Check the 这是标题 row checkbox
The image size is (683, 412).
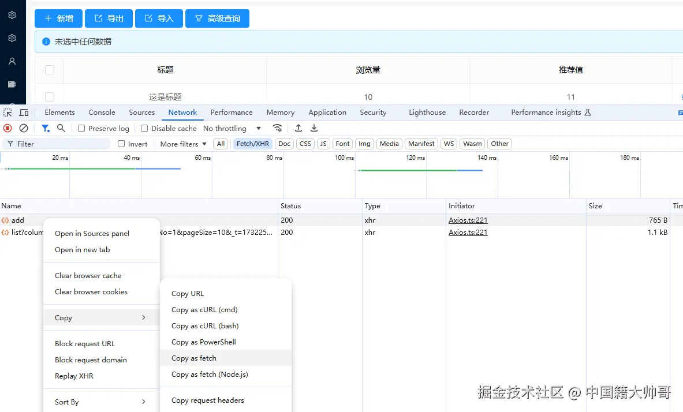coord(50,97)
